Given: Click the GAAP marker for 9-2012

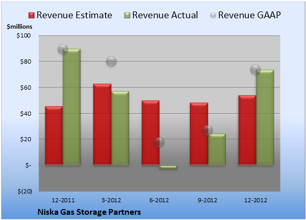Looking at the screenshot, I should [x=208, y=130].
